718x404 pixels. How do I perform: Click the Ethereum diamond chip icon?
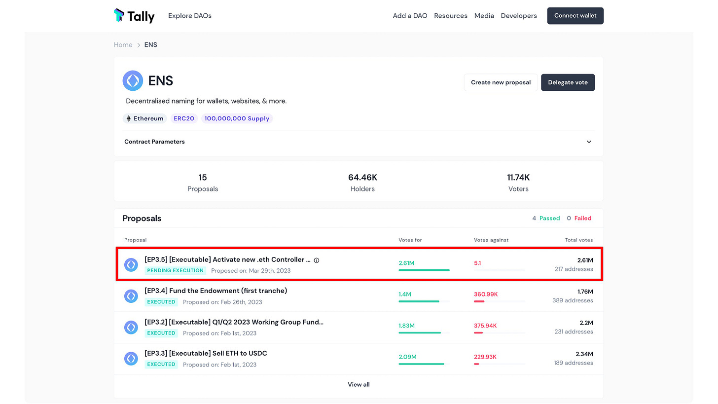pyautogui.click(x=129, y=118)
